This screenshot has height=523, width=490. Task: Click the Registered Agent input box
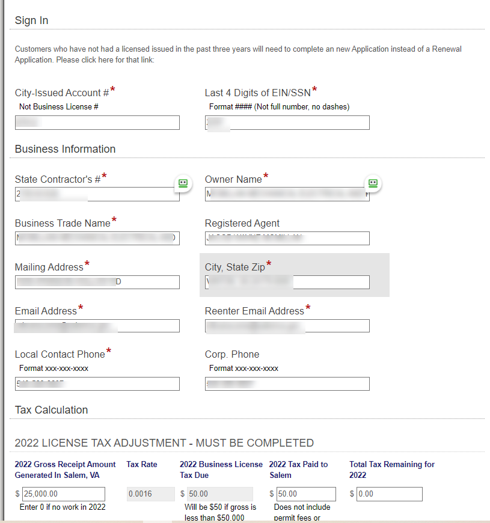tap(287, 238)
